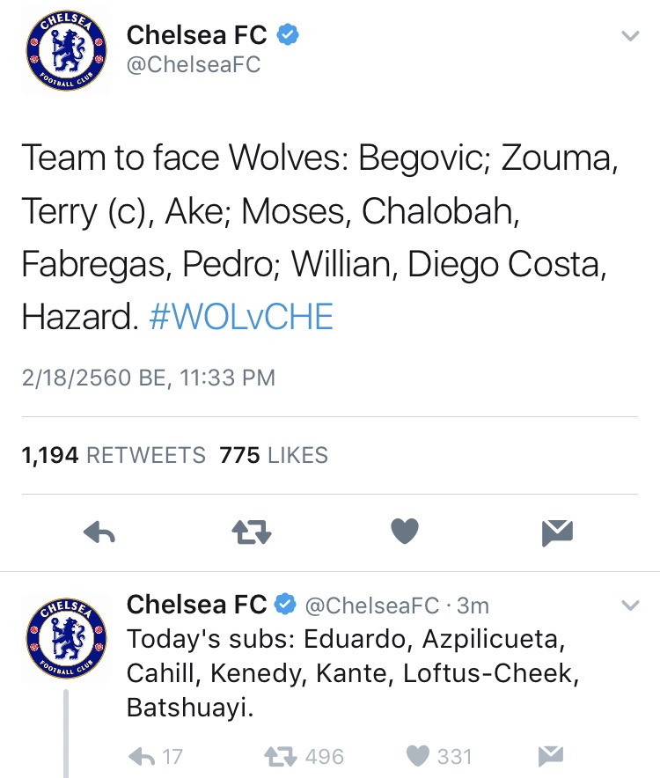View the 1,194 Retweets list
Screen dimensions: 660x778
point(113,455)
